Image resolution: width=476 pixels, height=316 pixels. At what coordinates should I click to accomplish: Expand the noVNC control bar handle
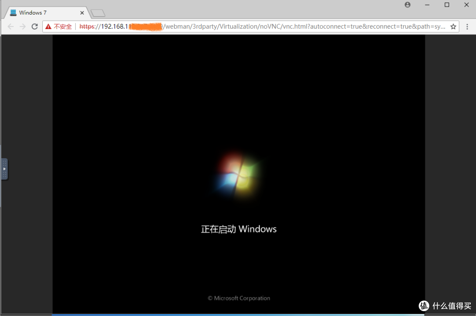[x=4, y=169]
